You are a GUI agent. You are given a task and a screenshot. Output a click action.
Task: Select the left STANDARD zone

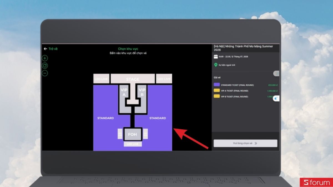point(105,118)
